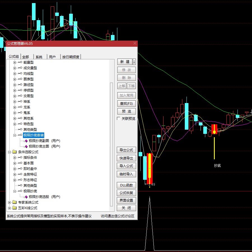This screenshot has width=252, height=252.
Task: Open the 访问通达信公式讨论区 link
Action: 117,216
